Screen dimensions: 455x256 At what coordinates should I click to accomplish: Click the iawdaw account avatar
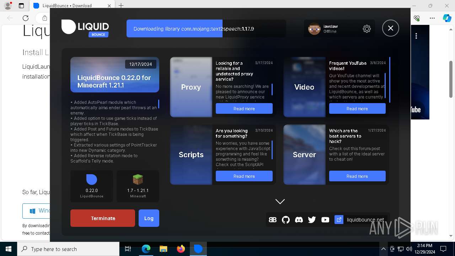coord(314,29)
